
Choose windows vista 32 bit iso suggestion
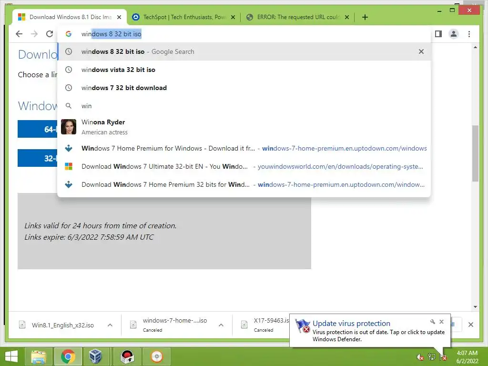[x=244, y=70]
